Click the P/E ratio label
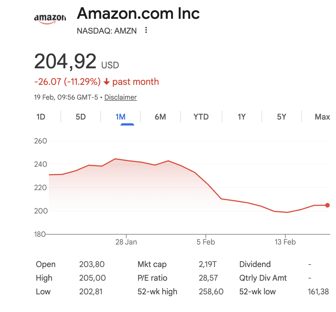This screenshot has height=312, width=336. (x=152, y=278)
